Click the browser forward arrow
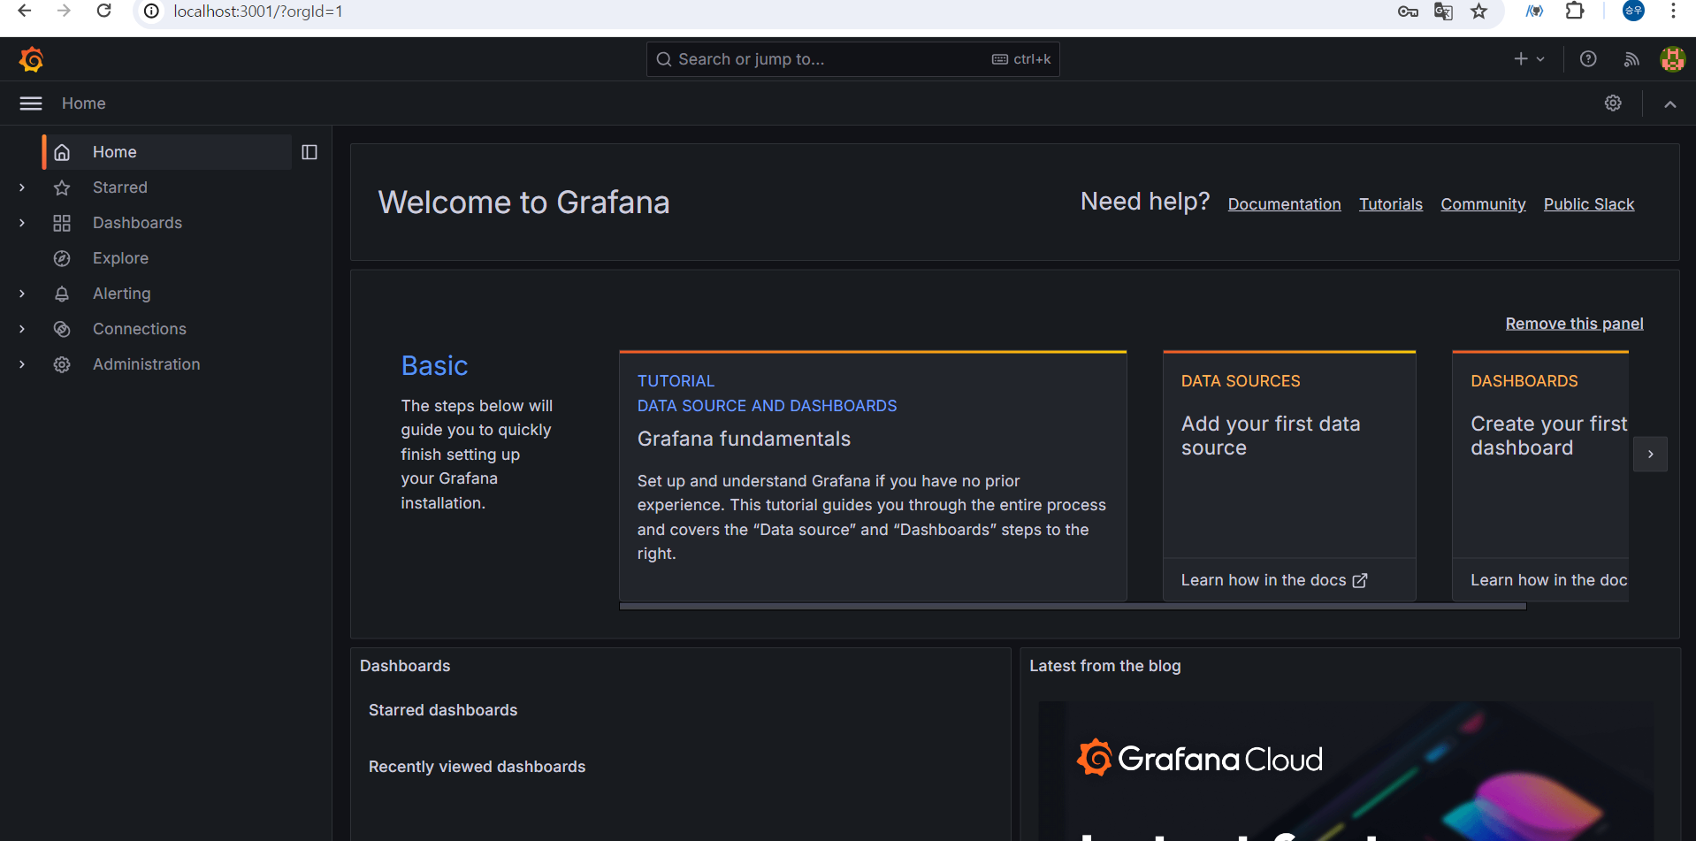1696x841 pixels. (64, 11)
